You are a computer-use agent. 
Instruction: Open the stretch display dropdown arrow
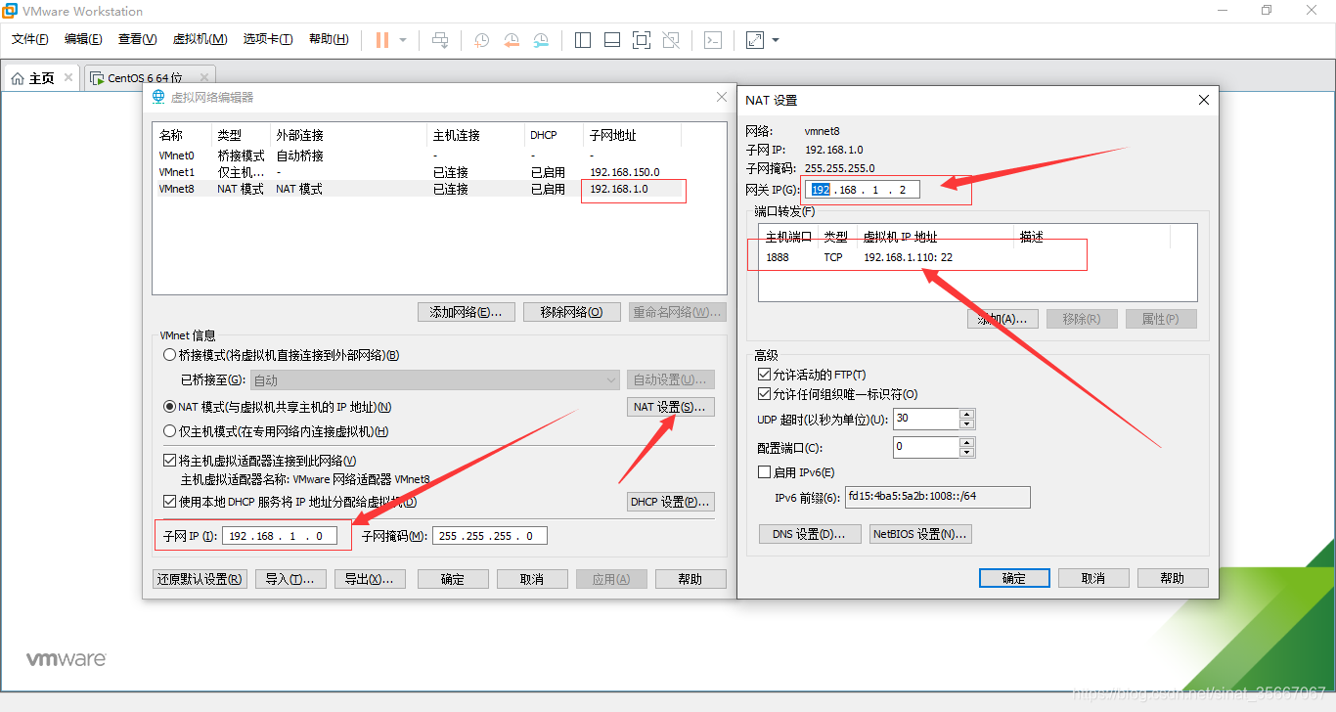click(x=776, y=40)
